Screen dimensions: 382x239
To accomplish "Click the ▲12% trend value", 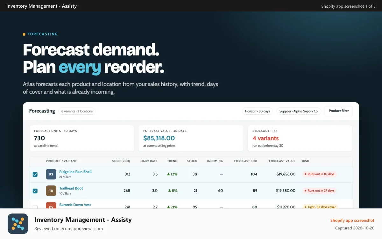I will tap(172, 174).
